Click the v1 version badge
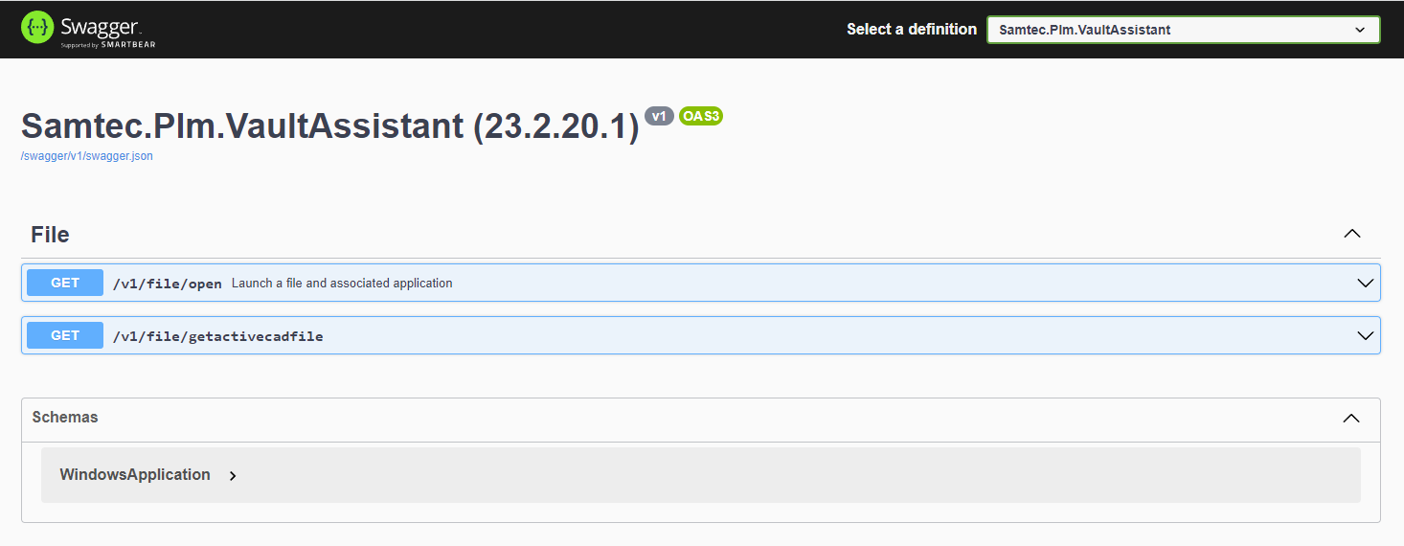Image resolution: width=1404 pixels, height=546 pixels. (x=659, y=116)
